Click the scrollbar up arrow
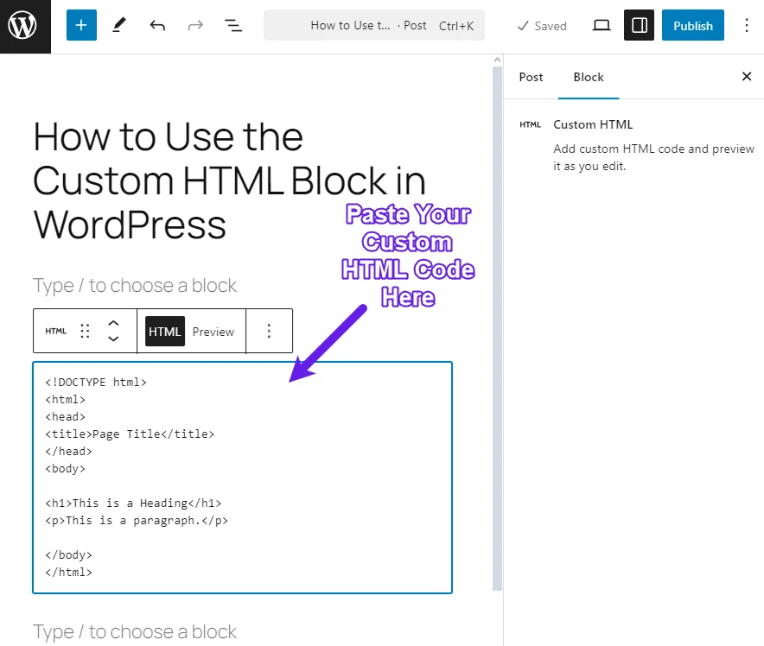 pyautogui.click(x=497, y=60)
